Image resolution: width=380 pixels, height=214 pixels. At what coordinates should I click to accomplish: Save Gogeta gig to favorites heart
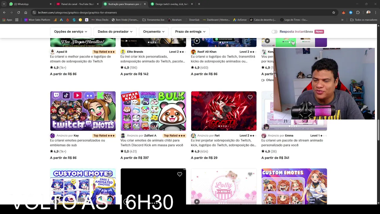(x=250, y=97)
